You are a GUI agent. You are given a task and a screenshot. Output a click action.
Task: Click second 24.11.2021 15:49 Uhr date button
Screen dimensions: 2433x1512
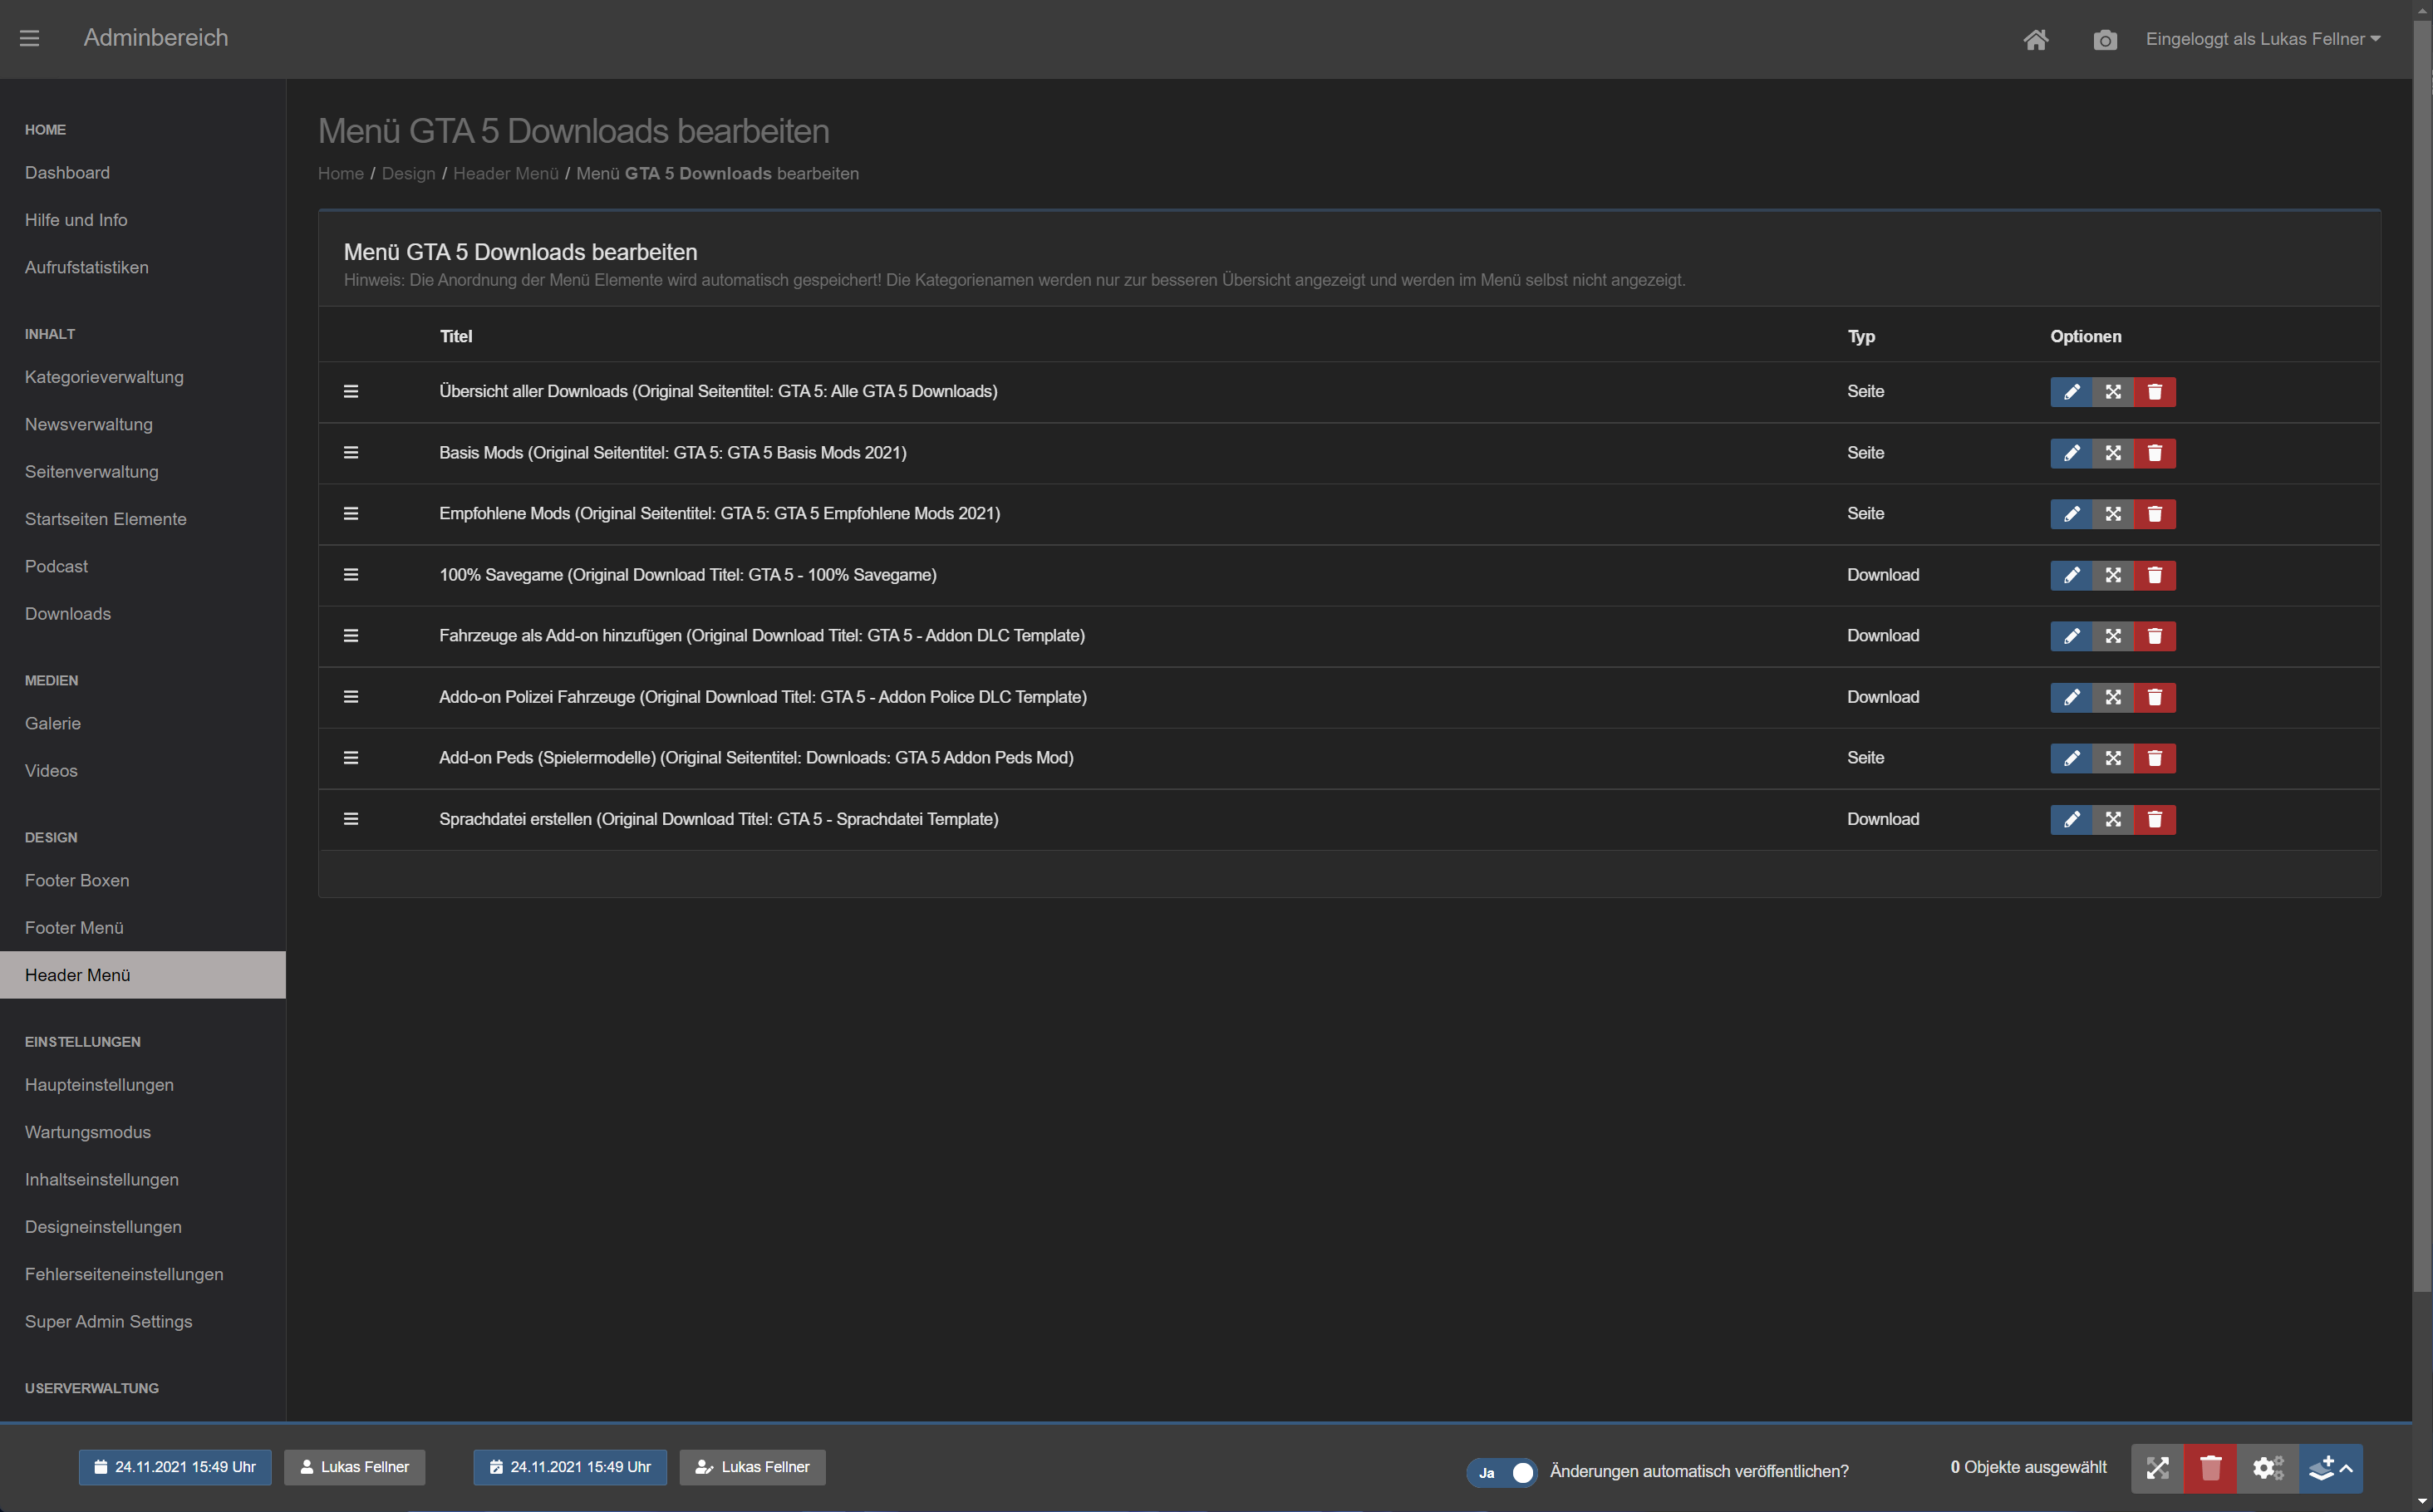[570, 1467]
